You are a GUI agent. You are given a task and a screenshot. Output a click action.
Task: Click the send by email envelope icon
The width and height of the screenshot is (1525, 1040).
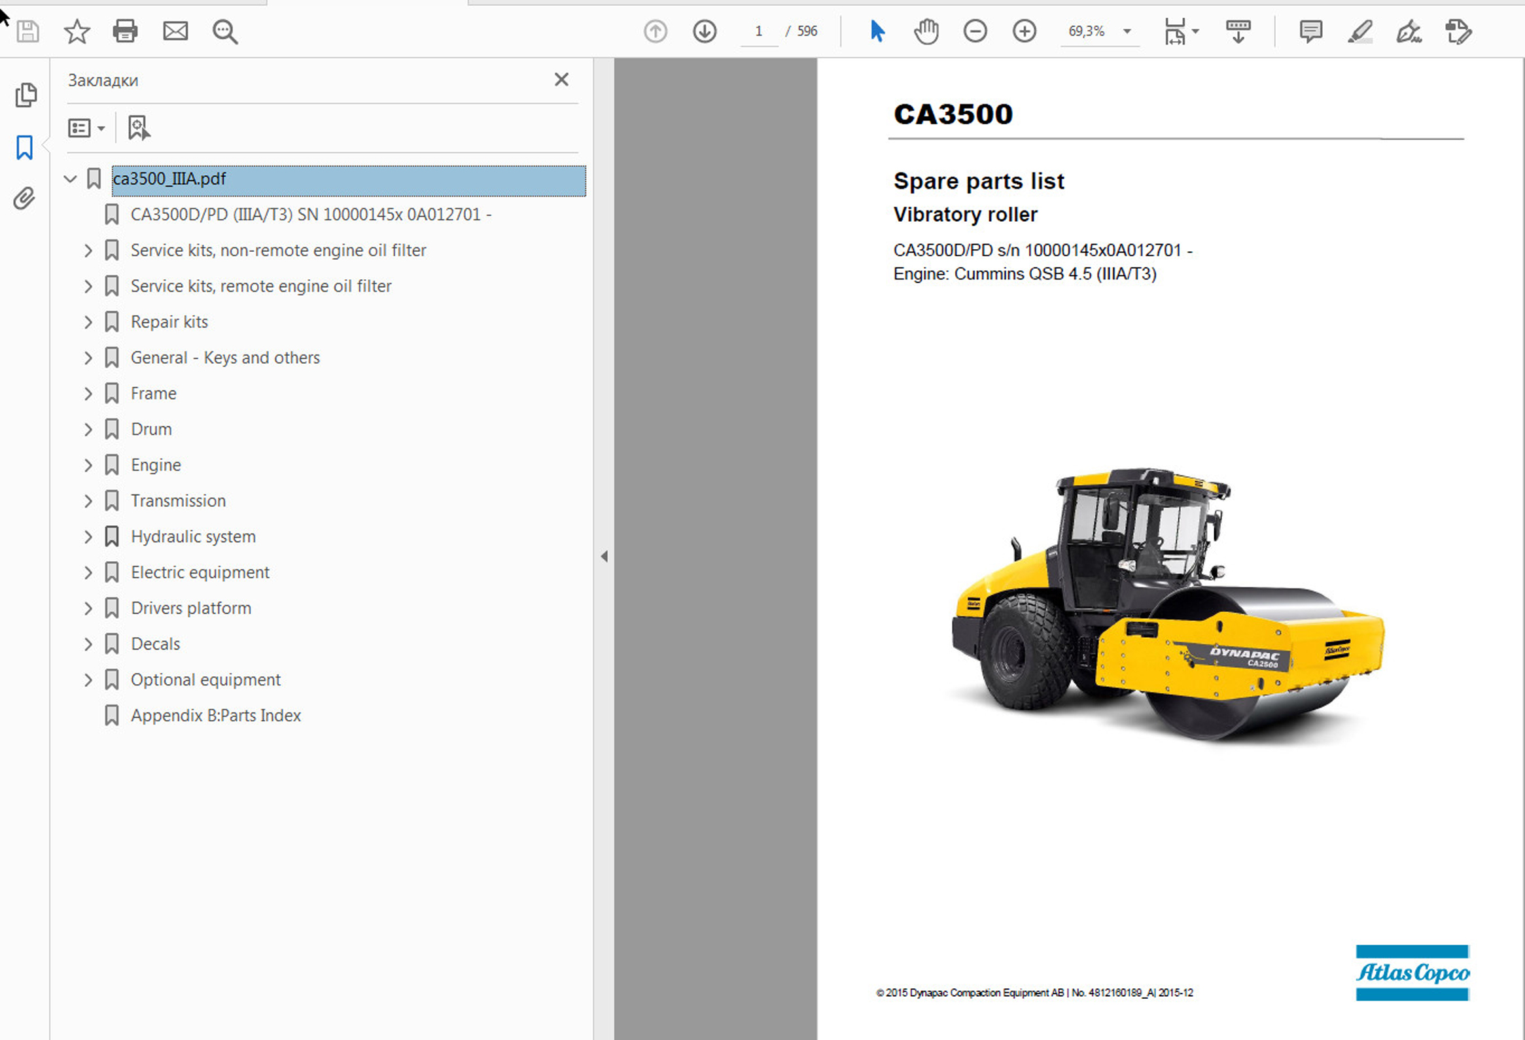pyautogui.click(x=175, y=31)
